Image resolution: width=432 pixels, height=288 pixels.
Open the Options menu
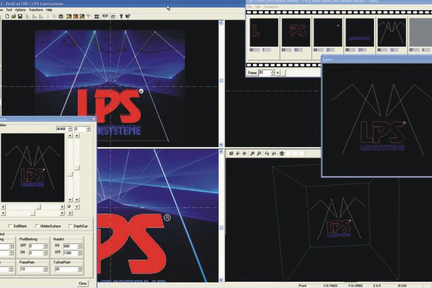(x=20, y=10)
